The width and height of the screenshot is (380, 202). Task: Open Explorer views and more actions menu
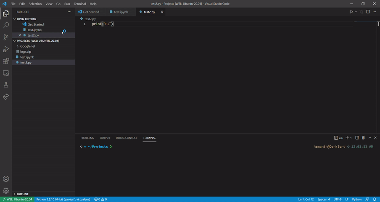[69, 12]
